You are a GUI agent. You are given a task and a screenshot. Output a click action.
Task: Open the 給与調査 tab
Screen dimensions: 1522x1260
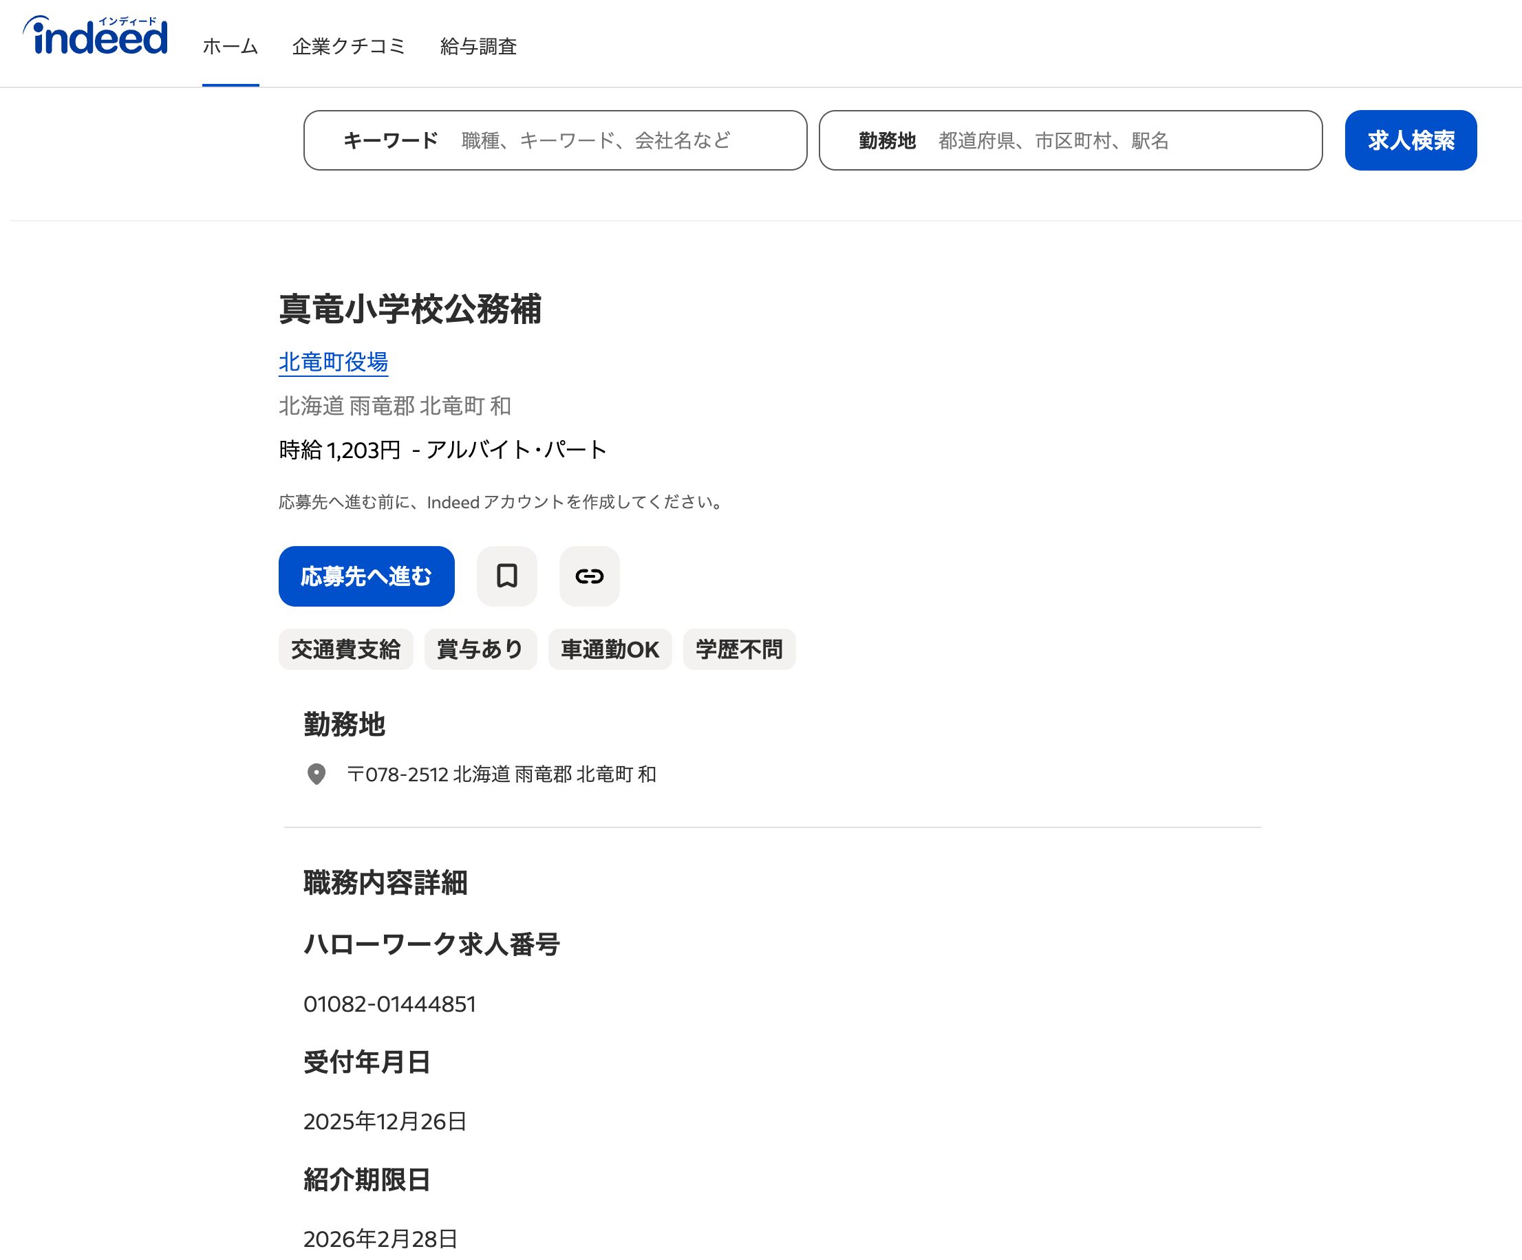point(478,46)
